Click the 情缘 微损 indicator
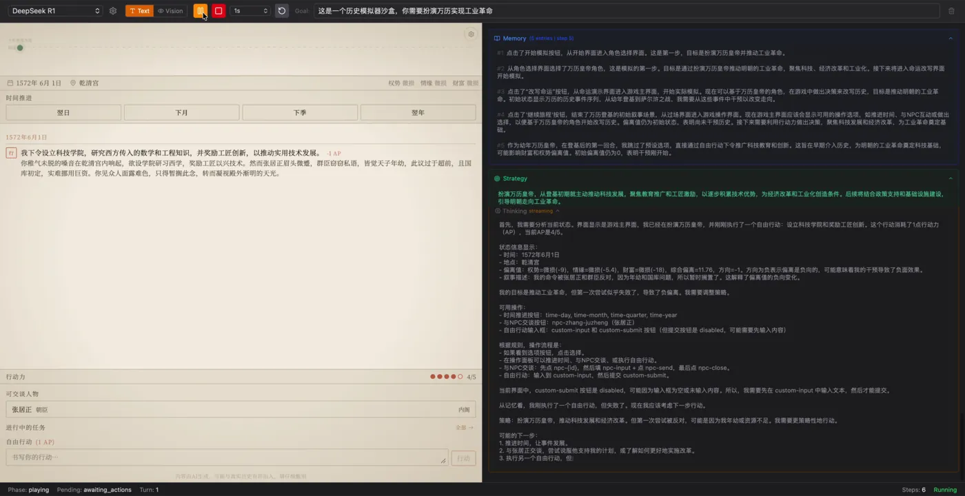The width and height of the screenshot is (965, 496). (x=434, y=83)
